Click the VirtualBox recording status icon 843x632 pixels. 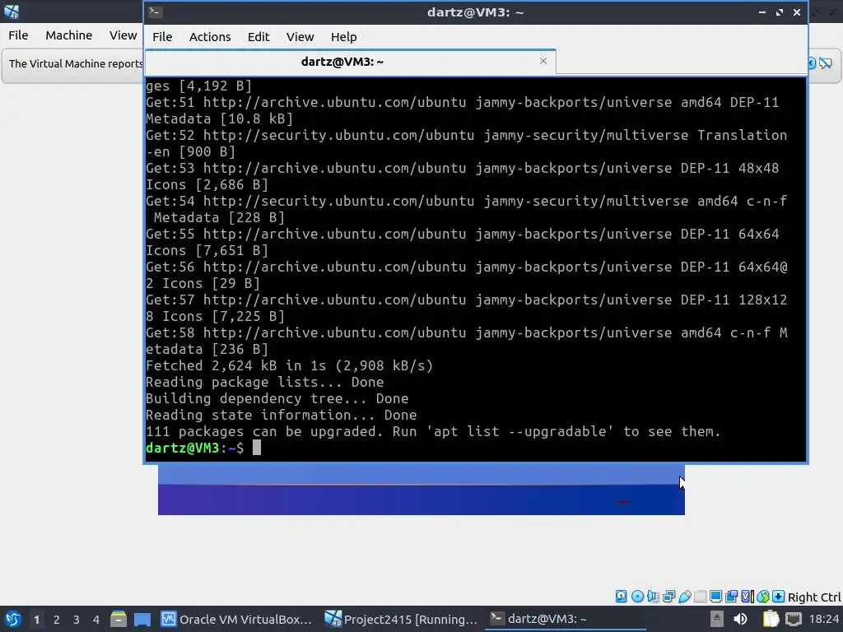coord(732,596)
